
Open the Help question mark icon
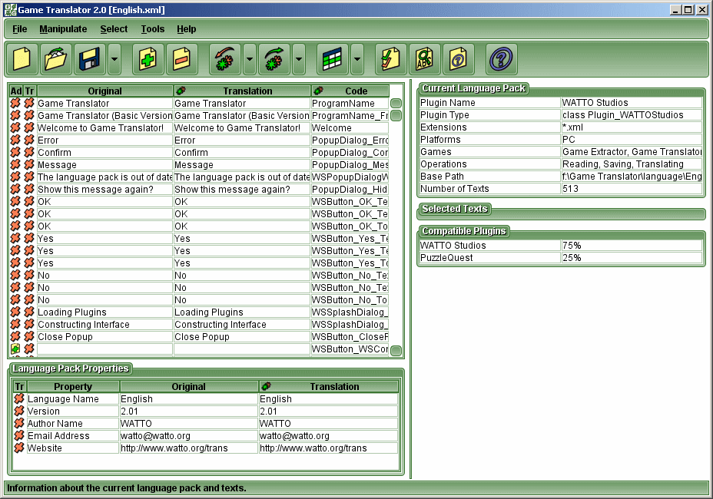click(501, 59)
